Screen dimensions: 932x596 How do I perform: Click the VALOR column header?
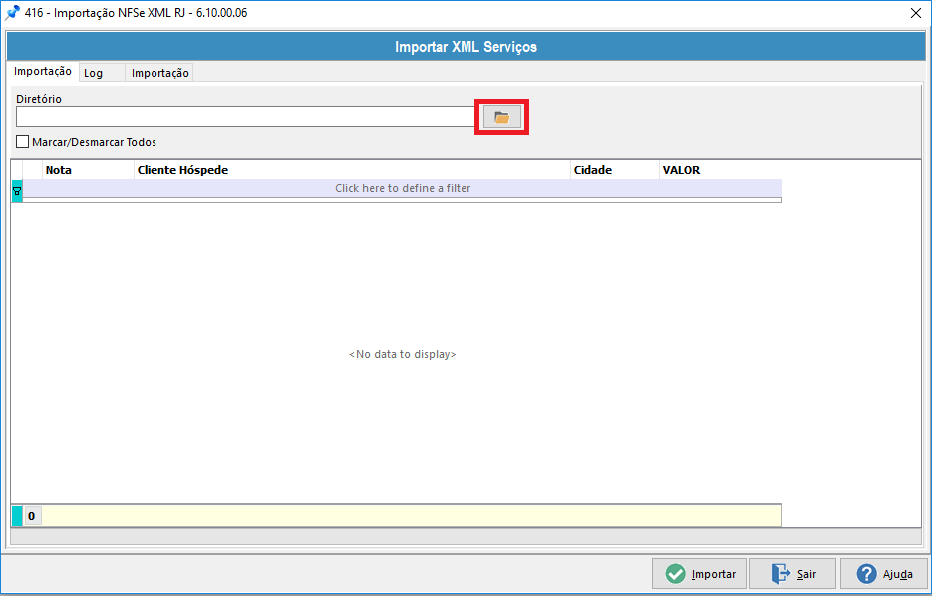[x=721, y=170]
